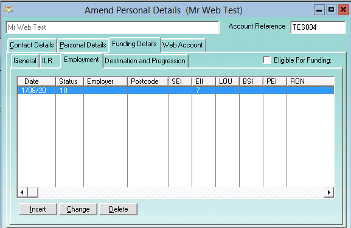Sort by the Date column header
The width and height of the screenshot is (351, 228).
coord(36,81)
